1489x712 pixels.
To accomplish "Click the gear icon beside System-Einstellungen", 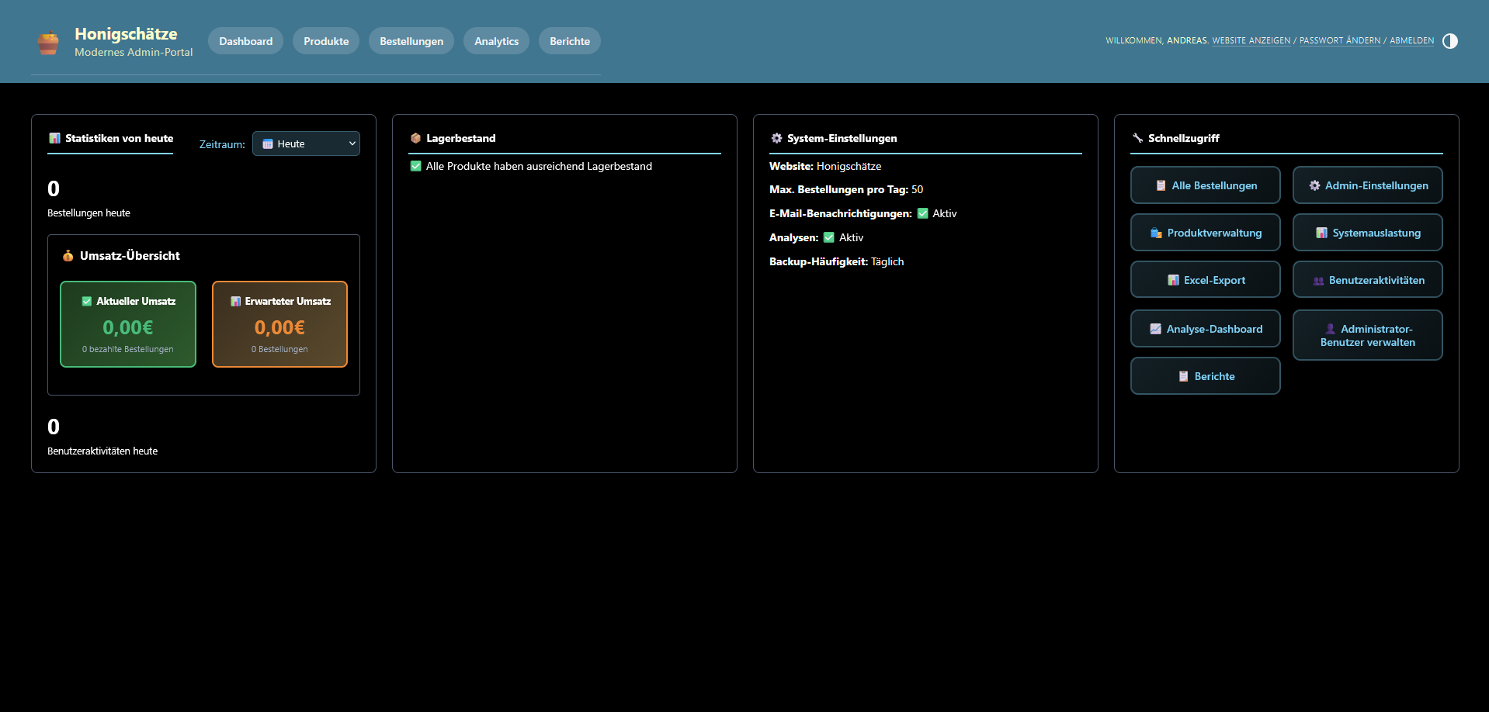I will tap(776, 138).
